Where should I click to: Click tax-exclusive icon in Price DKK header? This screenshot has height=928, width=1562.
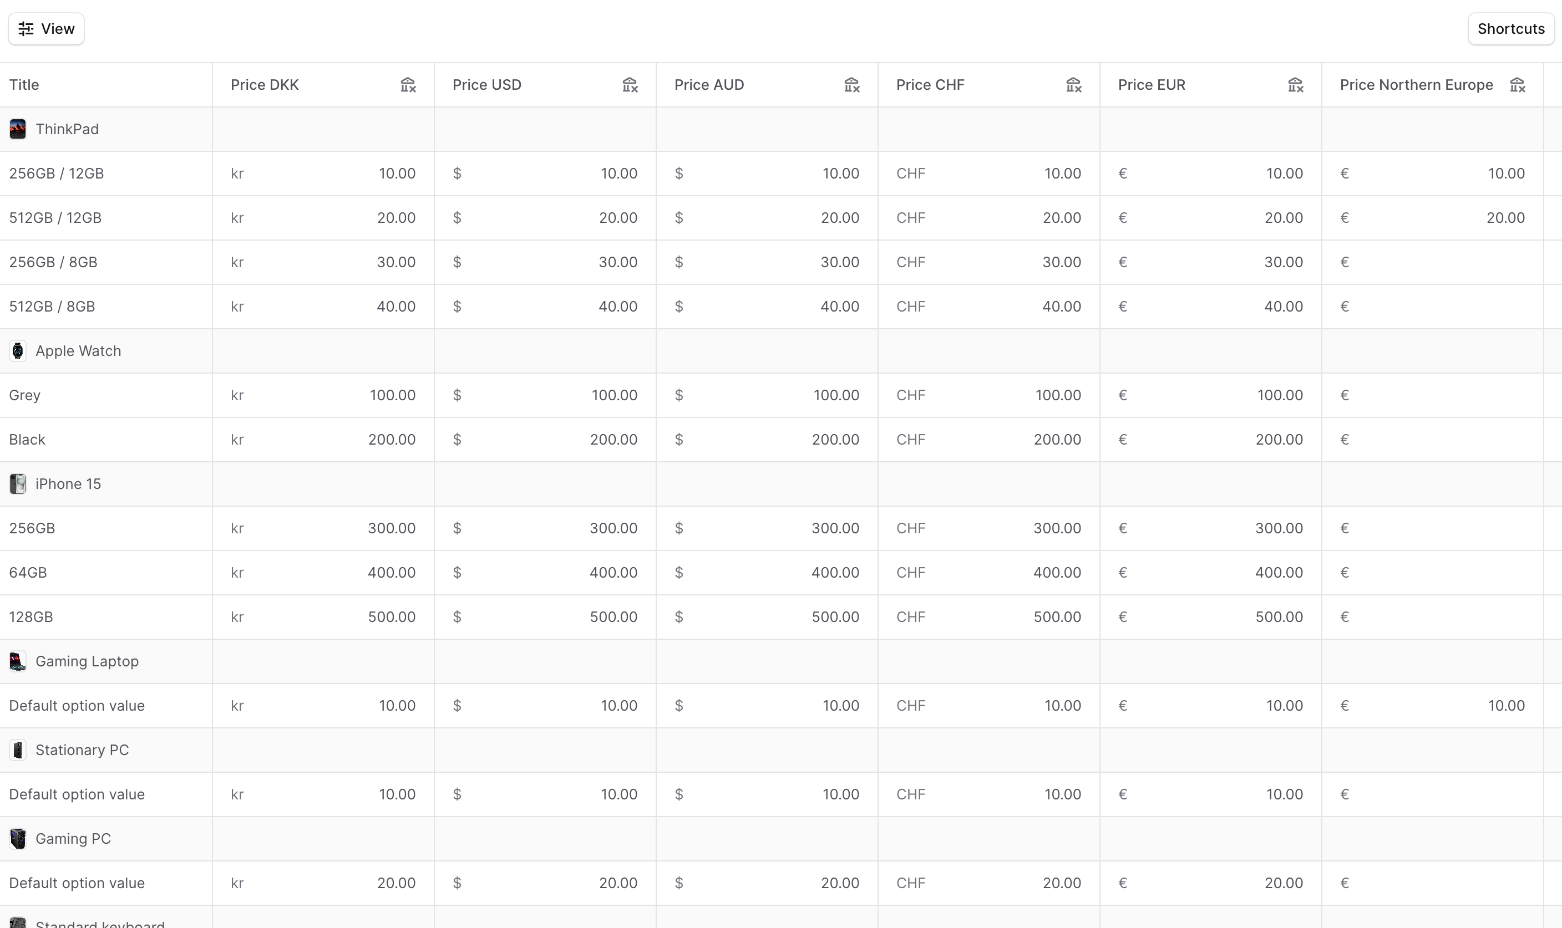click(x=408, y=85)
